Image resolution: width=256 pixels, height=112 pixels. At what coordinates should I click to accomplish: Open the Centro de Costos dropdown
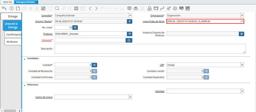(130, 97)
